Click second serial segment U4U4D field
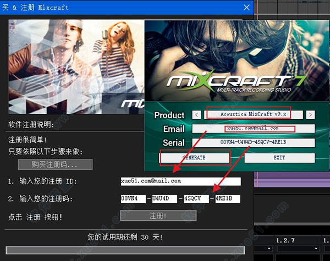330x261 pixels. (x=164, y=198)
